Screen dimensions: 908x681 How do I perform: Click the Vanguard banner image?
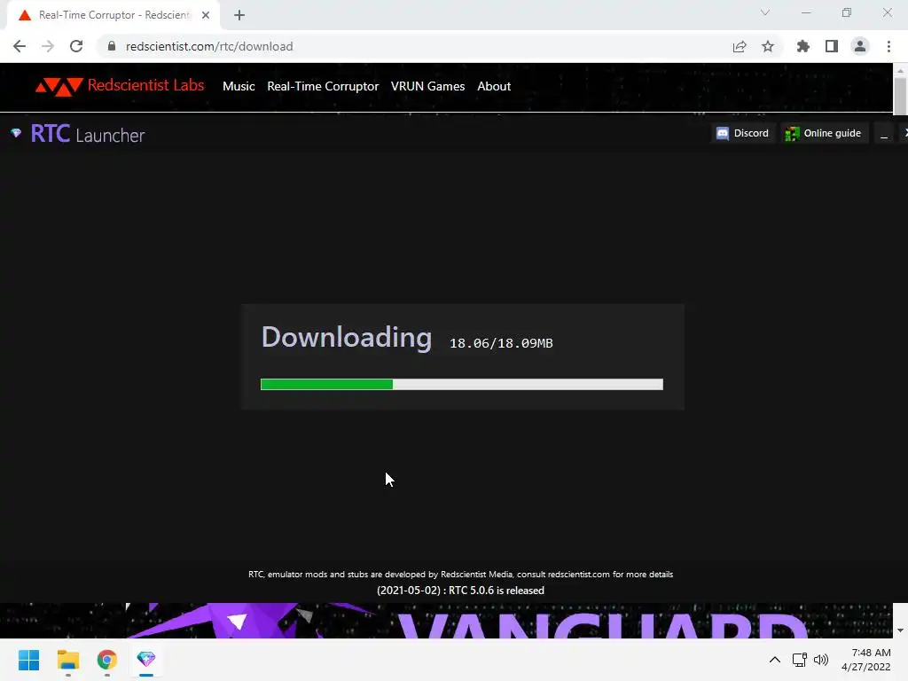pos(446,621)
